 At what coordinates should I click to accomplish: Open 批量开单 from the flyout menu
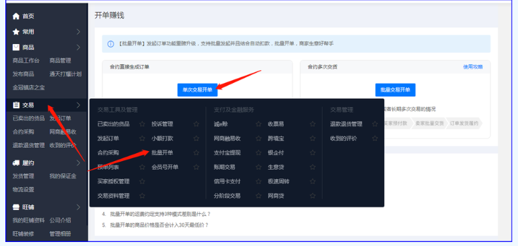click(x=162, y=152)
